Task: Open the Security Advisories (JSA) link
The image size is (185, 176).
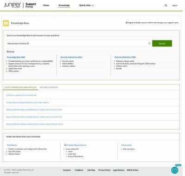Action: click(x=71, y=57)
